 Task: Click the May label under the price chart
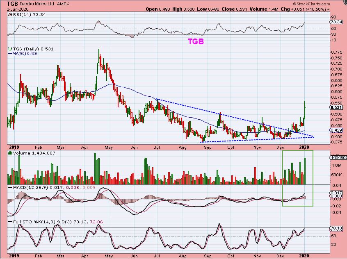point(109,147)
